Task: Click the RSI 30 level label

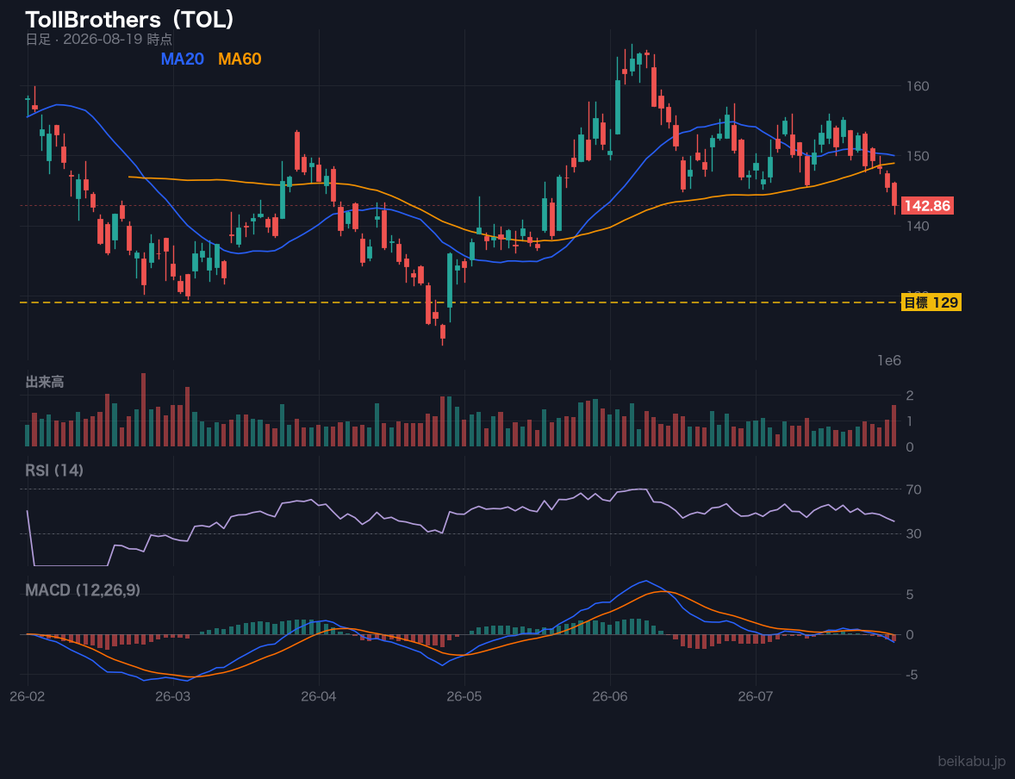Action: [x=914, y=533]
